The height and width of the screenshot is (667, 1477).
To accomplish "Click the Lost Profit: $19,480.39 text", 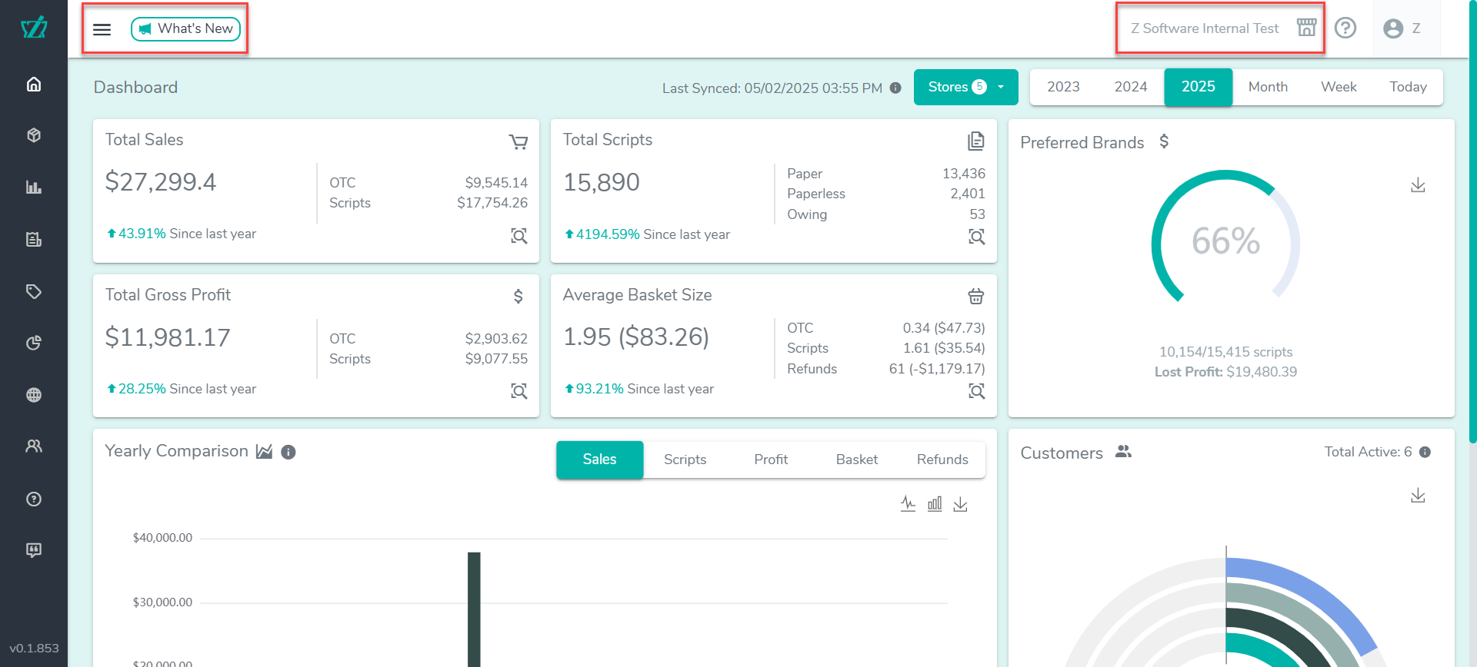I will pos(1225,372).
